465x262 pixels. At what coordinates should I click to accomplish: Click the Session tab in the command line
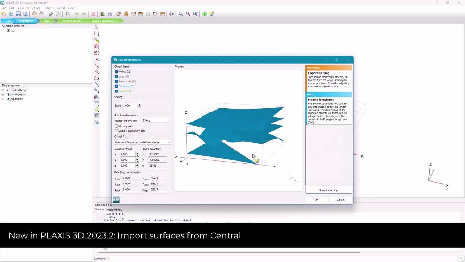click(99, 209)
